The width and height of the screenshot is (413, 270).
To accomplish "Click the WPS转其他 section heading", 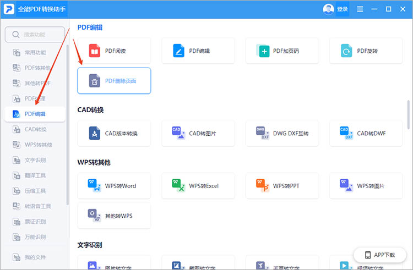I will pos(94,162).
